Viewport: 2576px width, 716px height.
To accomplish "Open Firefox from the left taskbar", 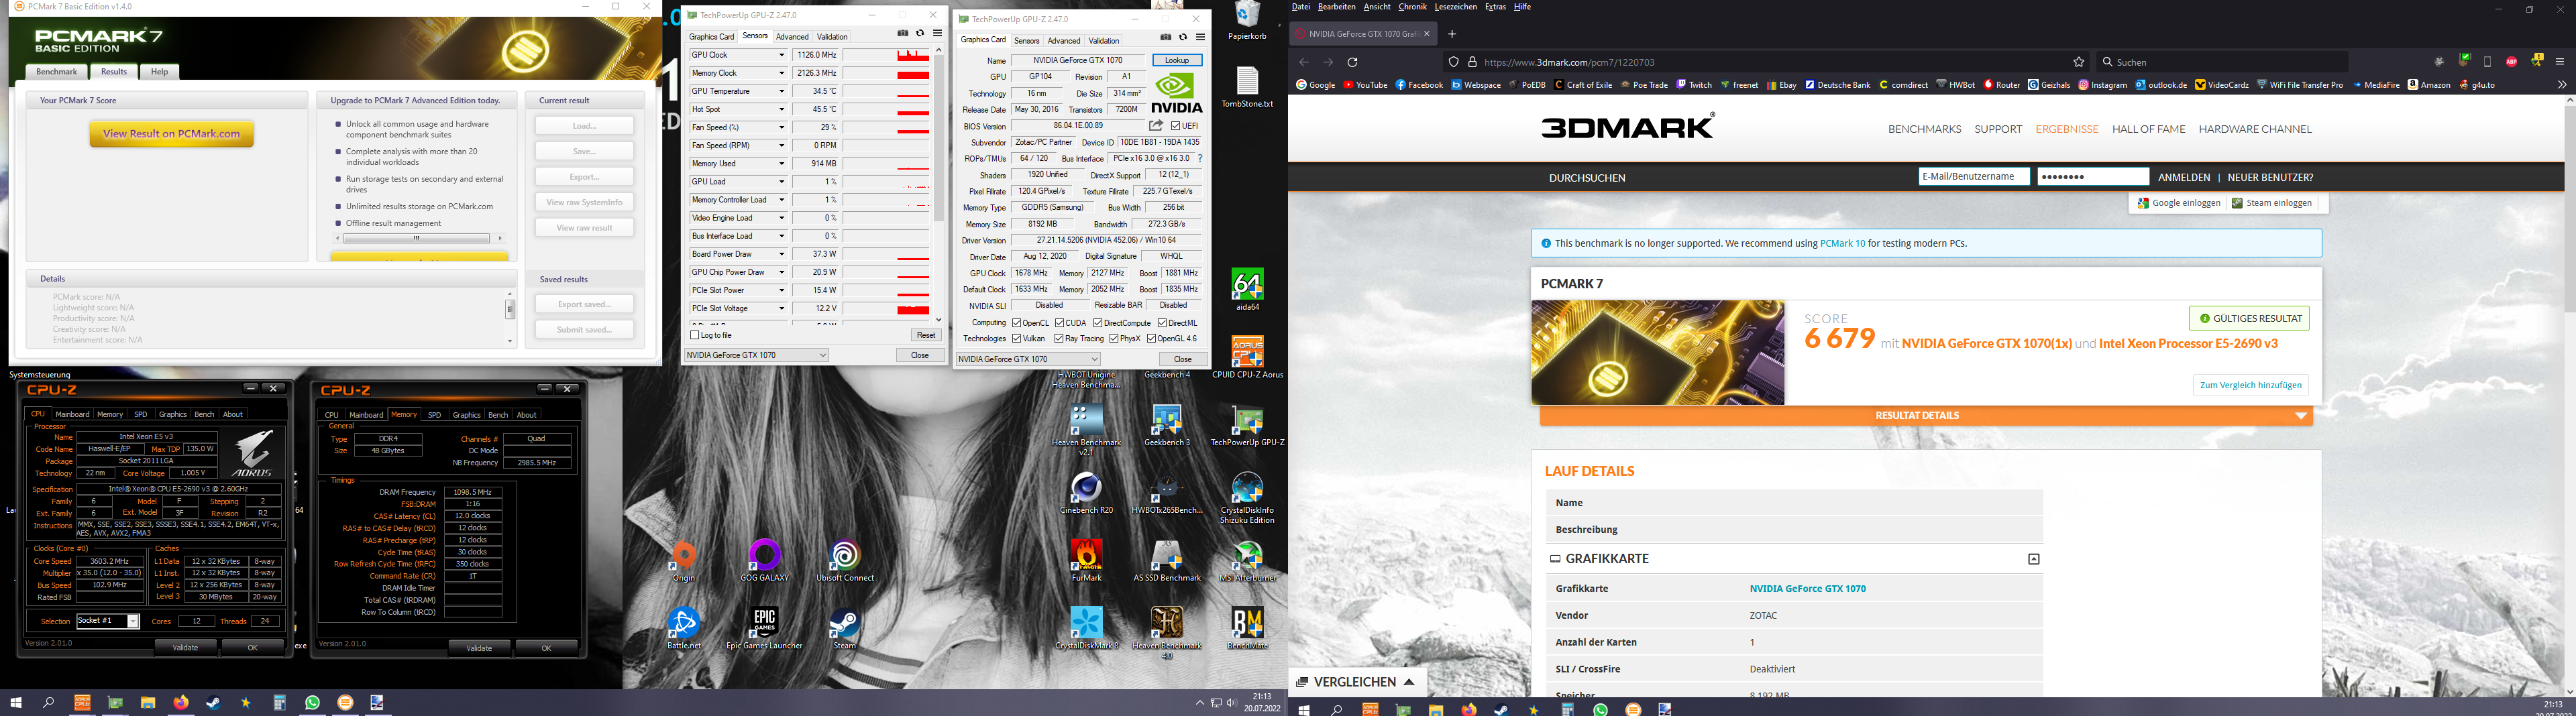I will coord(181,703).
